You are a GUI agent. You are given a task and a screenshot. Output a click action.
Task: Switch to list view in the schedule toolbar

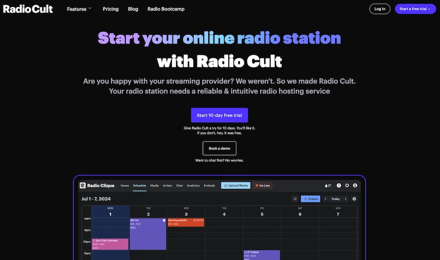click(295, 199)
